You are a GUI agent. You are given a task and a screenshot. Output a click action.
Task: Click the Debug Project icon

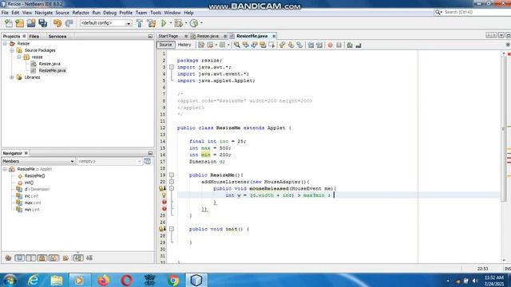click(x=178, y=23)
